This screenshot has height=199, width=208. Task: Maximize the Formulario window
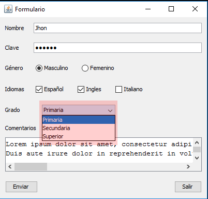pos(171,9)
